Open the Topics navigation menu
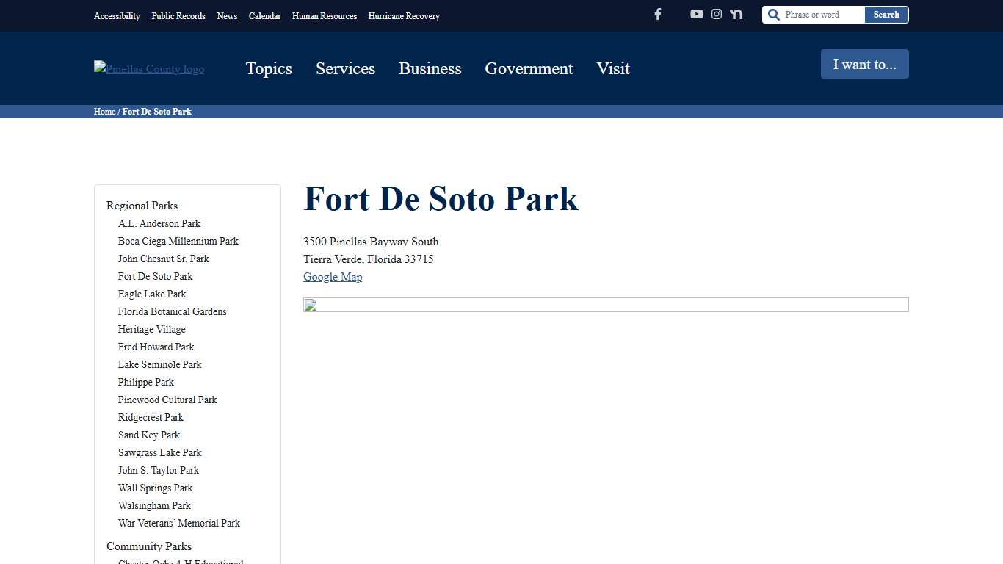 click(269, 68)
